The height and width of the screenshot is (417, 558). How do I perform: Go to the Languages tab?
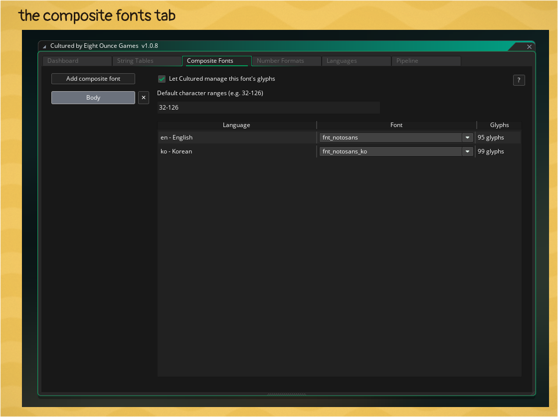coord(356,61)
